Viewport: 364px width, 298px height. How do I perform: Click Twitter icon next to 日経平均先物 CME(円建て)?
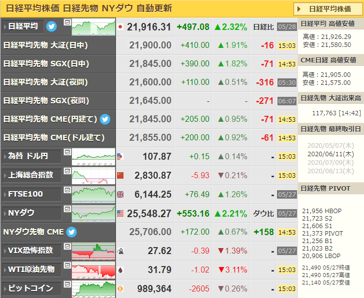[x=105, y=119]
